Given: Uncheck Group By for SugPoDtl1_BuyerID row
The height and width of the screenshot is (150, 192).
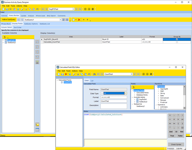Looking at the screenshot, I should pyautogui.click(x=177, y=39).
